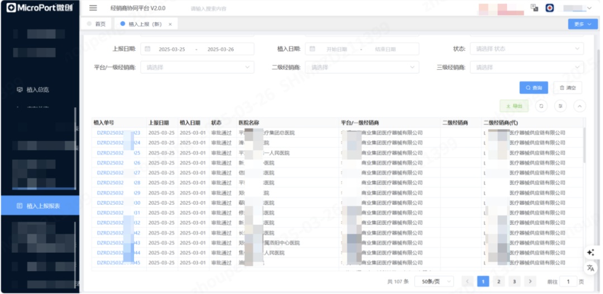603x294 pixels.
Task: Click calendar icon in 植入日期 field
Action: (313, 49)
